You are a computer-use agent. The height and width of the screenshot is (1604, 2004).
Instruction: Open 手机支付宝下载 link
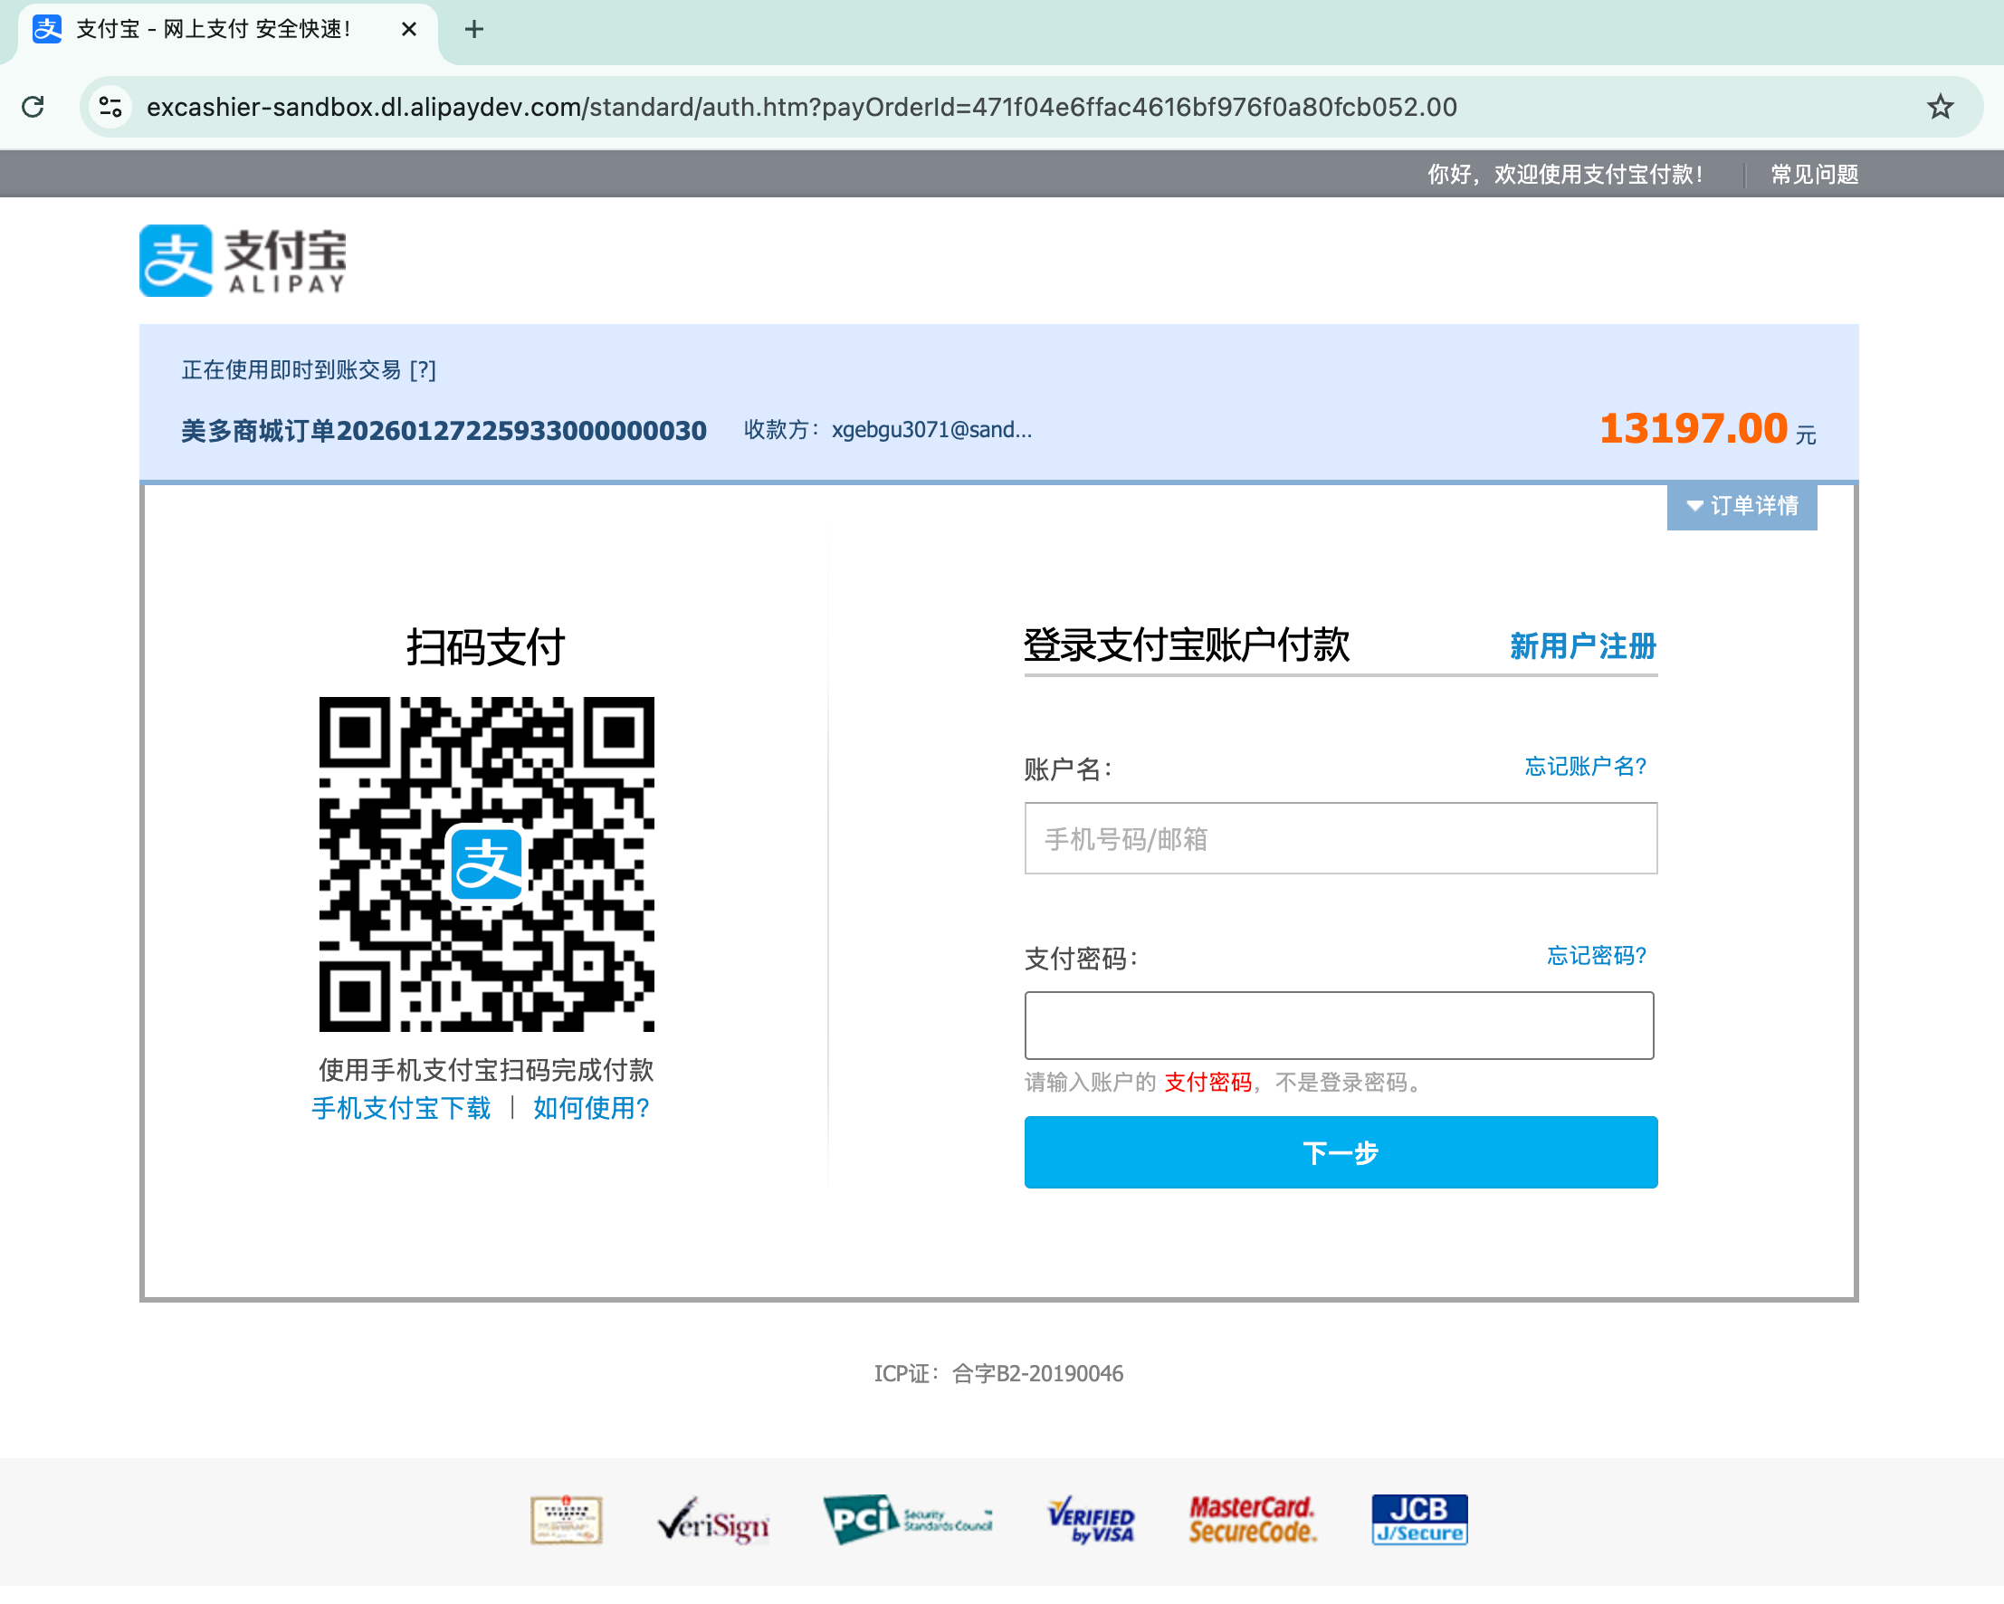[401, 1108]
